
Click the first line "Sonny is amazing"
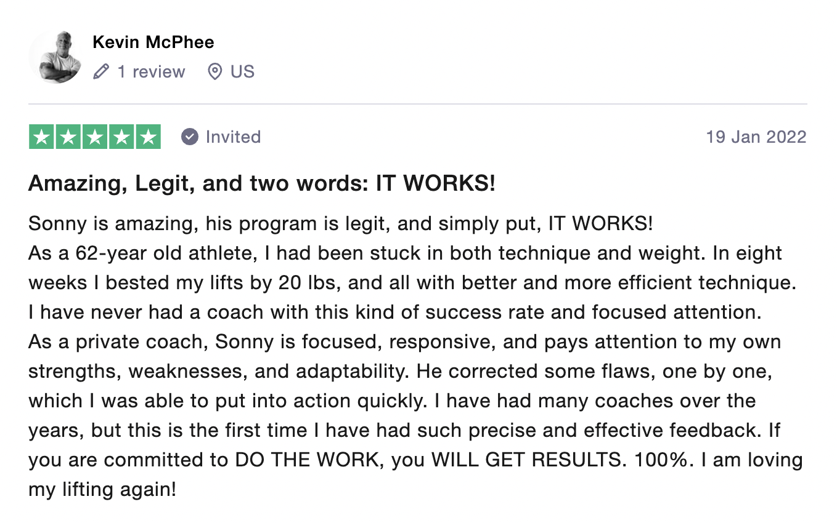click(340, 223)
